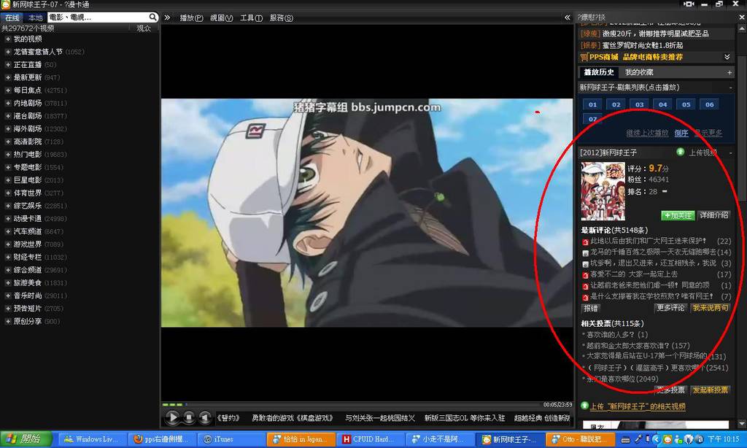Close the right side panel
Screen dimensions: 747x448
[741, 18]
